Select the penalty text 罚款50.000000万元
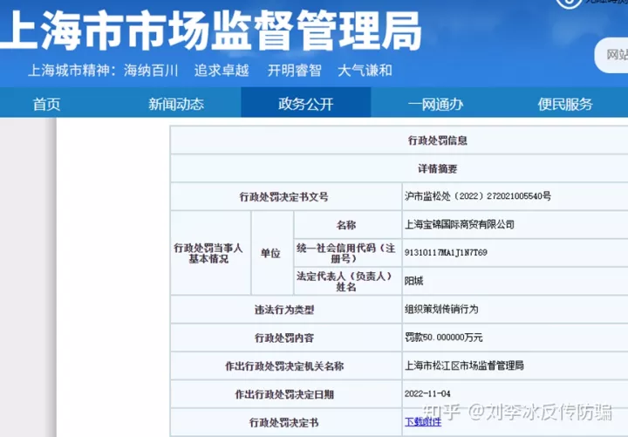 point(443,338)
